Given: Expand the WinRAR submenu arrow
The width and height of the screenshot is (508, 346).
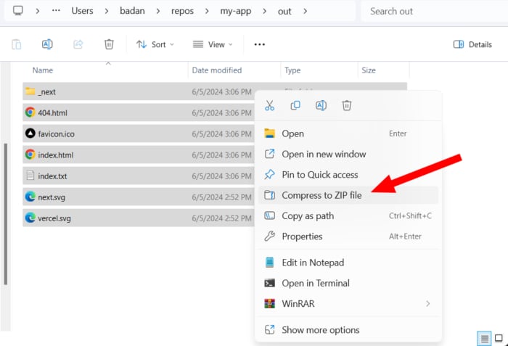Looking at the screenshot, I should 428,303.
